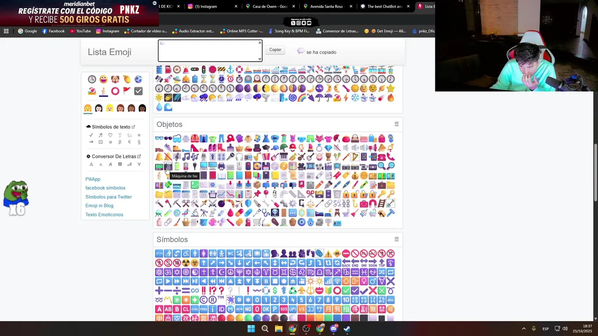This screenshot has width=598, height=336.
Task: Open the Objetos section menu
Action: [397, 124]
